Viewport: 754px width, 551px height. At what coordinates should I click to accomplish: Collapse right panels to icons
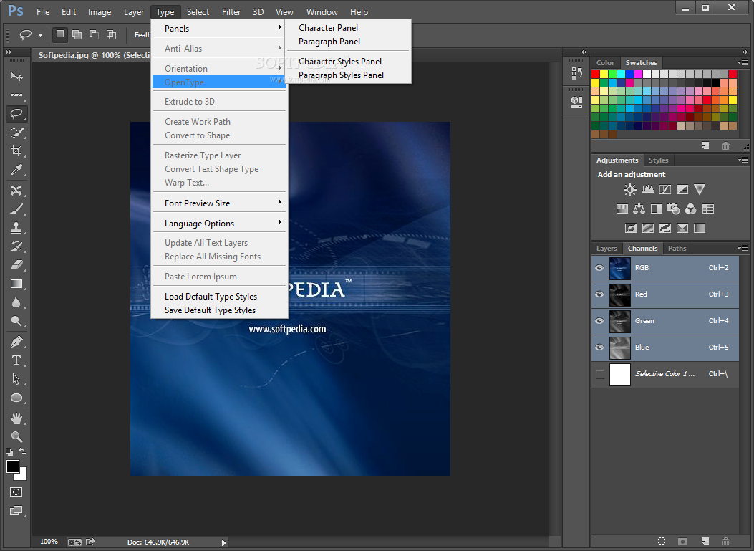click(745, 52)
